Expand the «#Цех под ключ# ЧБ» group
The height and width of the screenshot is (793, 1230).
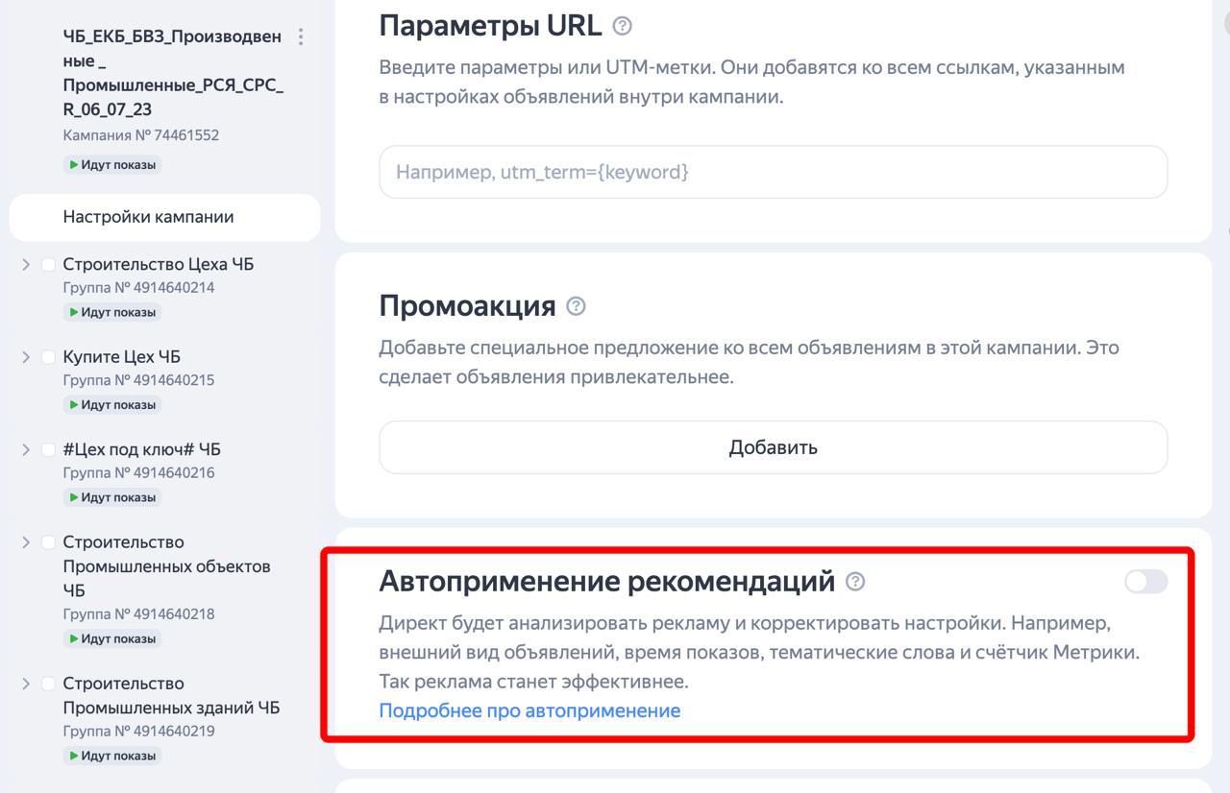25,448
